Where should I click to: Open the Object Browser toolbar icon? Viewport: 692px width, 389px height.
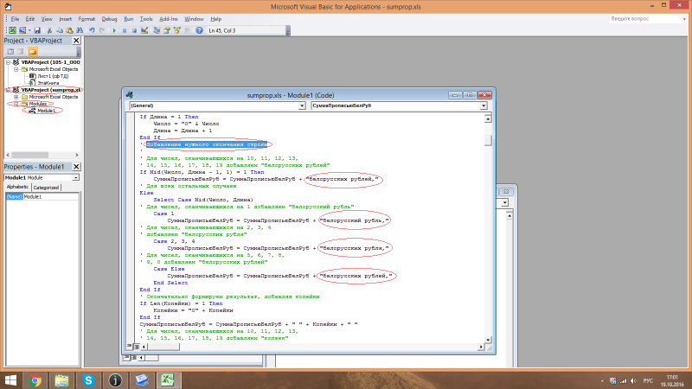(177, 30)
